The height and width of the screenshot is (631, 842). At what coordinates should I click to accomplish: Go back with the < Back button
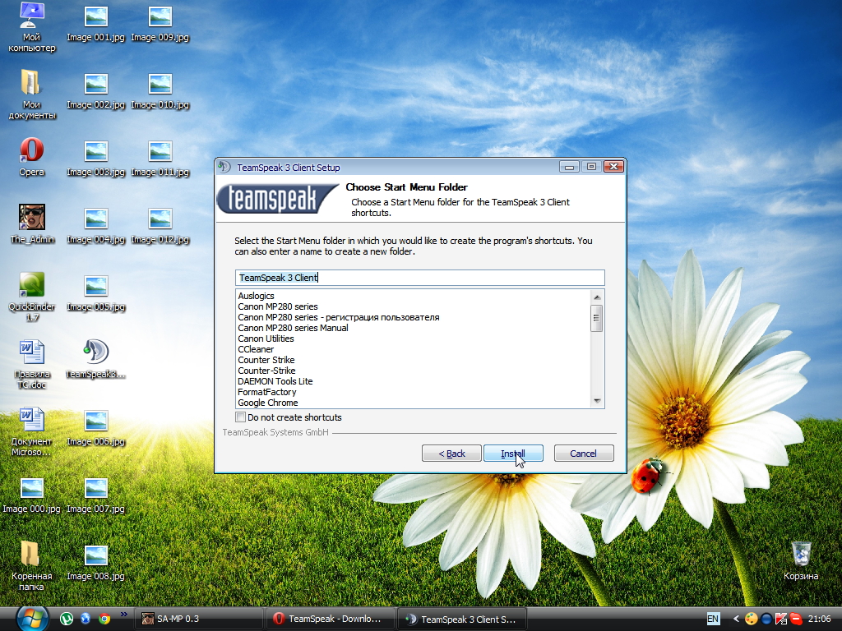click(x=451, y=454)
